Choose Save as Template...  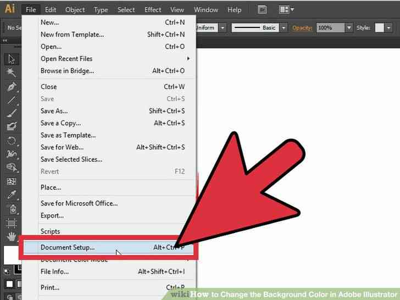(109, 135)
